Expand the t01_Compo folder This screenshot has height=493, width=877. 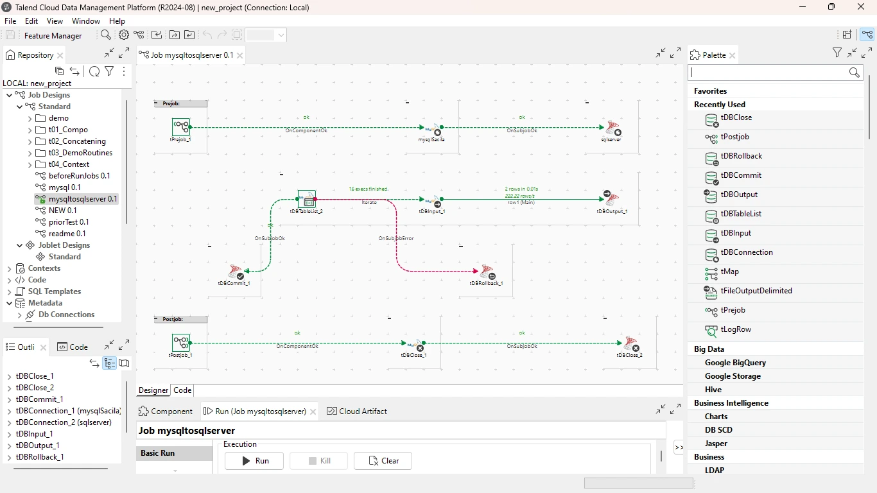click(x=30, y=130)
